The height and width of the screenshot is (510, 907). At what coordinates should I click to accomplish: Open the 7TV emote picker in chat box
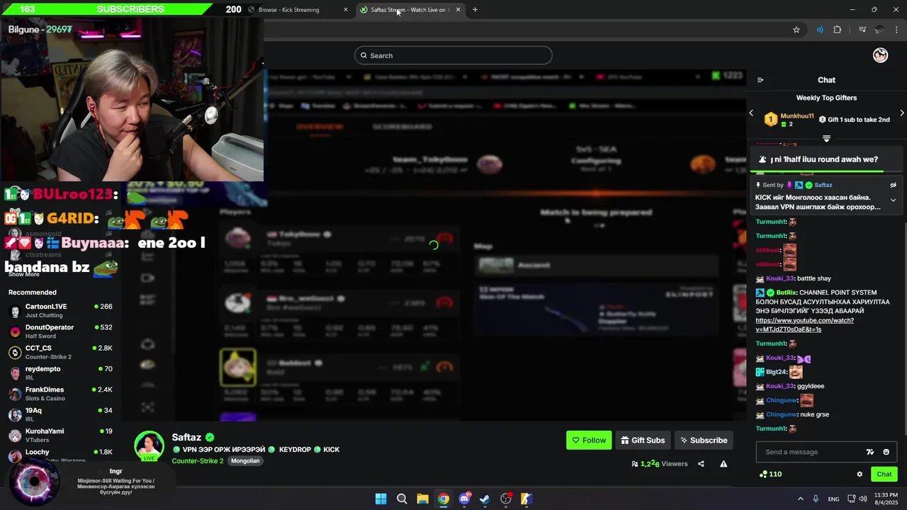[x=870, y=452]
